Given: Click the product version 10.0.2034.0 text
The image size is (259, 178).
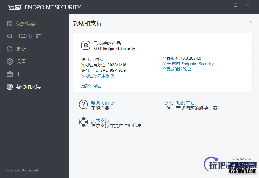Looking at the screenshot, I should (191, 58).
